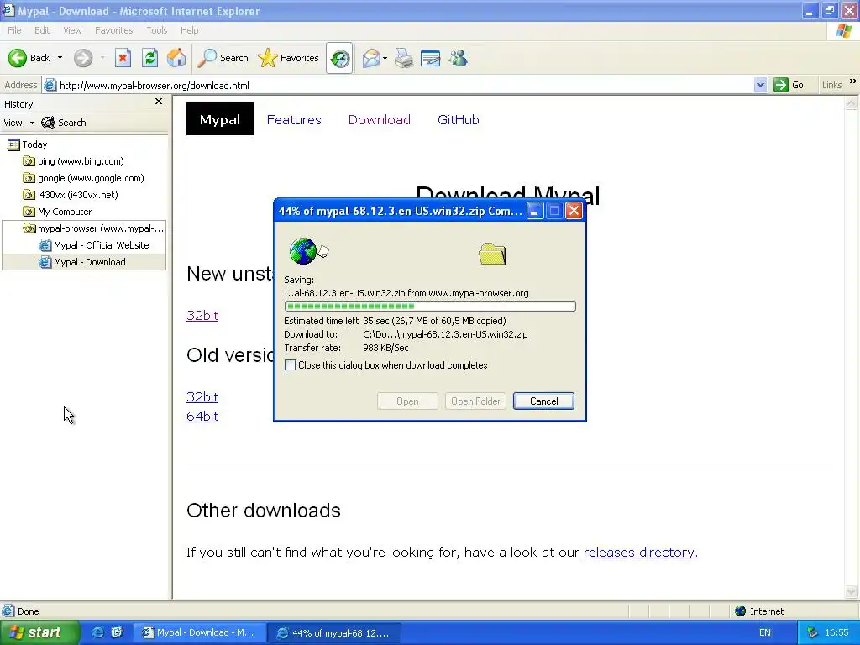Viewport: 860px width, 645px height.
Task: Toggle the History toolbar button
Action: (339, 58)
